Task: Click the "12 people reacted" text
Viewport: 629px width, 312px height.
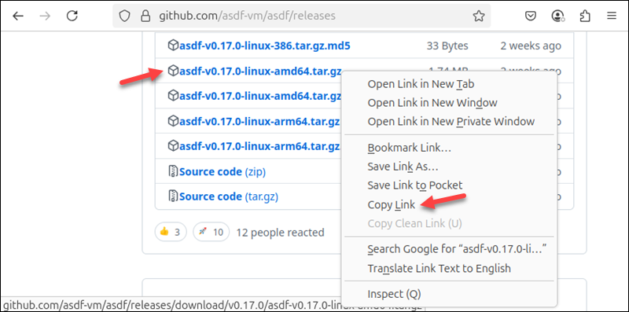Action: pyautogui.click(x=280, y=232)
